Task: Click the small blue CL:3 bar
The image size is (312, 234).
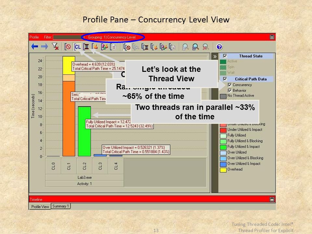Action: (100, 155)
